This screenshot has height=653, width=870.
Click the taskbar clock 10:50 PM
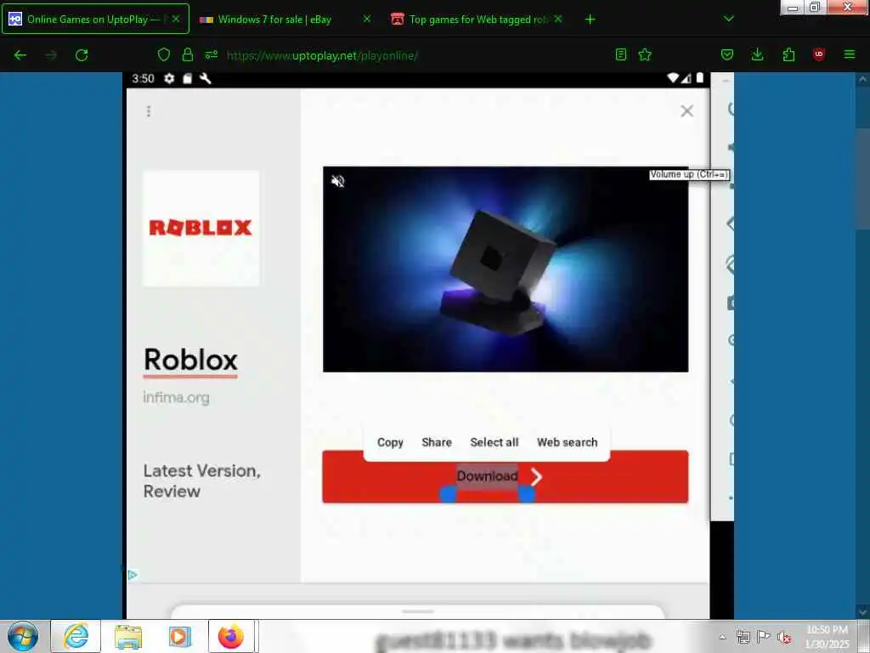(827, 637)
